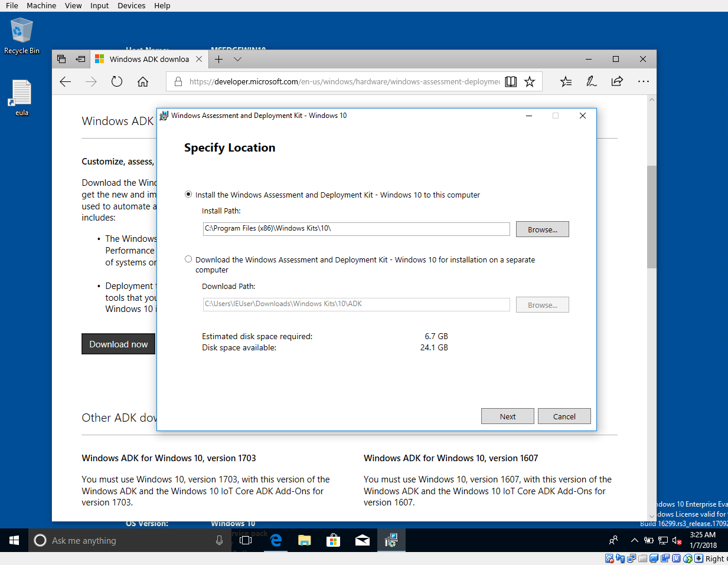Viewport: 728px width, 565px height.
Task: Select eula shortcut on desktop
Action: point(22,97)
